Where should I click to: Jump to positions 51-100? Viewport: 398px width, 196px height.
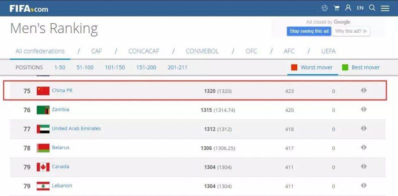pos(85,68)
